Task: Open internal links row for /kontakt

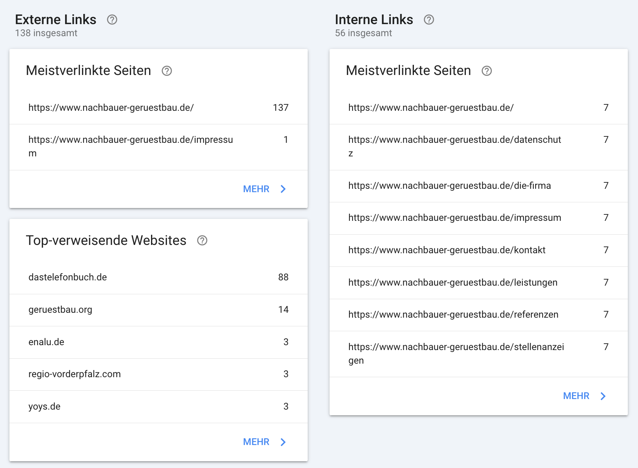Action: [478, 250]
